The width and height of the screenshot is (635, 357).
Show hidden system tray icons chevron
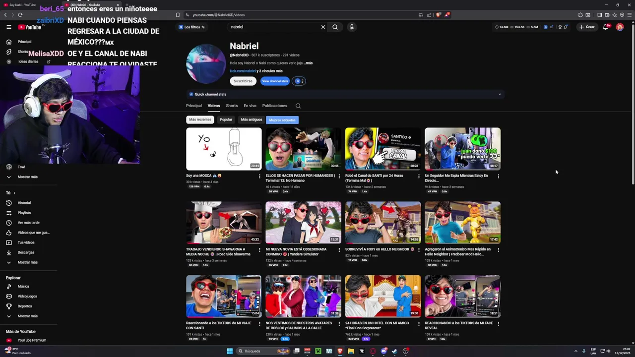tap(576, 351)
